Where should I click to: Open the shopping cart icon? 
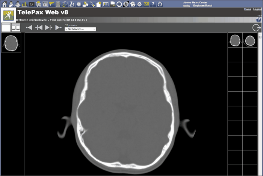[x=38, y=4]
